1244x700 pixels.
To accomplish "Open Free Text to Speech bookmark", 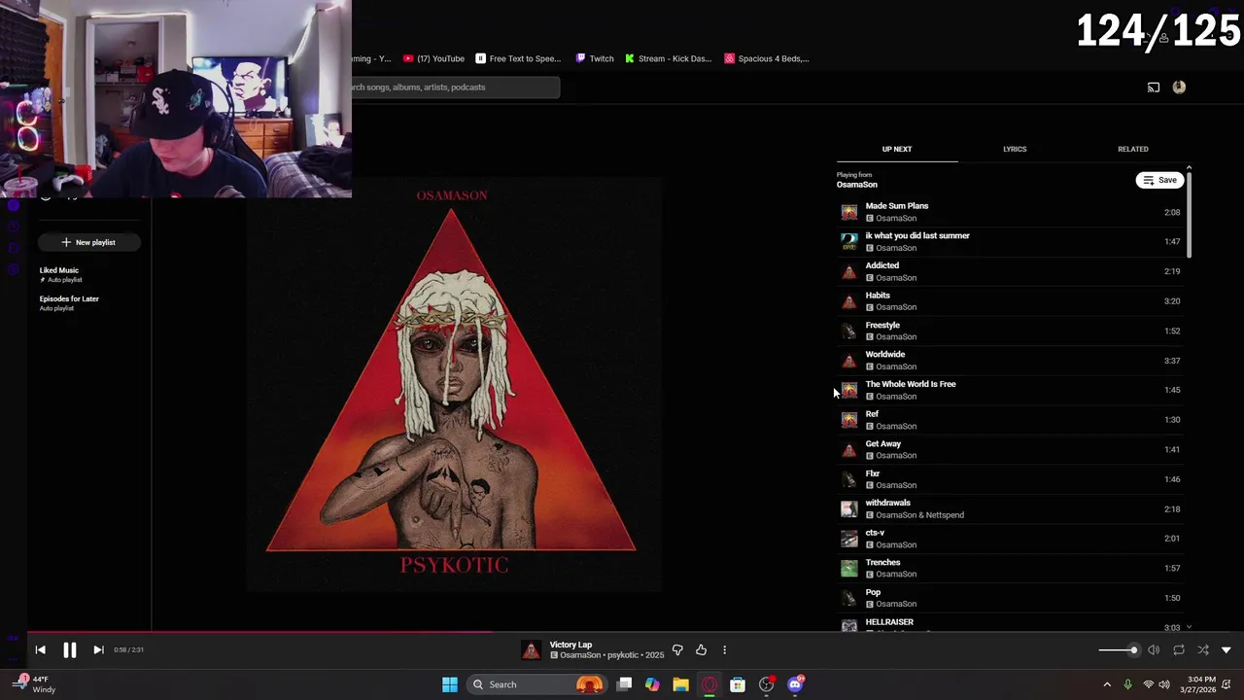I will coord(518,58).
